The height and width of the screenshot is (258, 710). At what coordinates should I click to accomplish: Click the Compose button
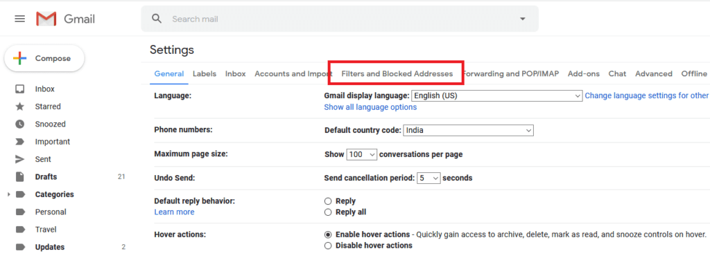pos(44,58)
